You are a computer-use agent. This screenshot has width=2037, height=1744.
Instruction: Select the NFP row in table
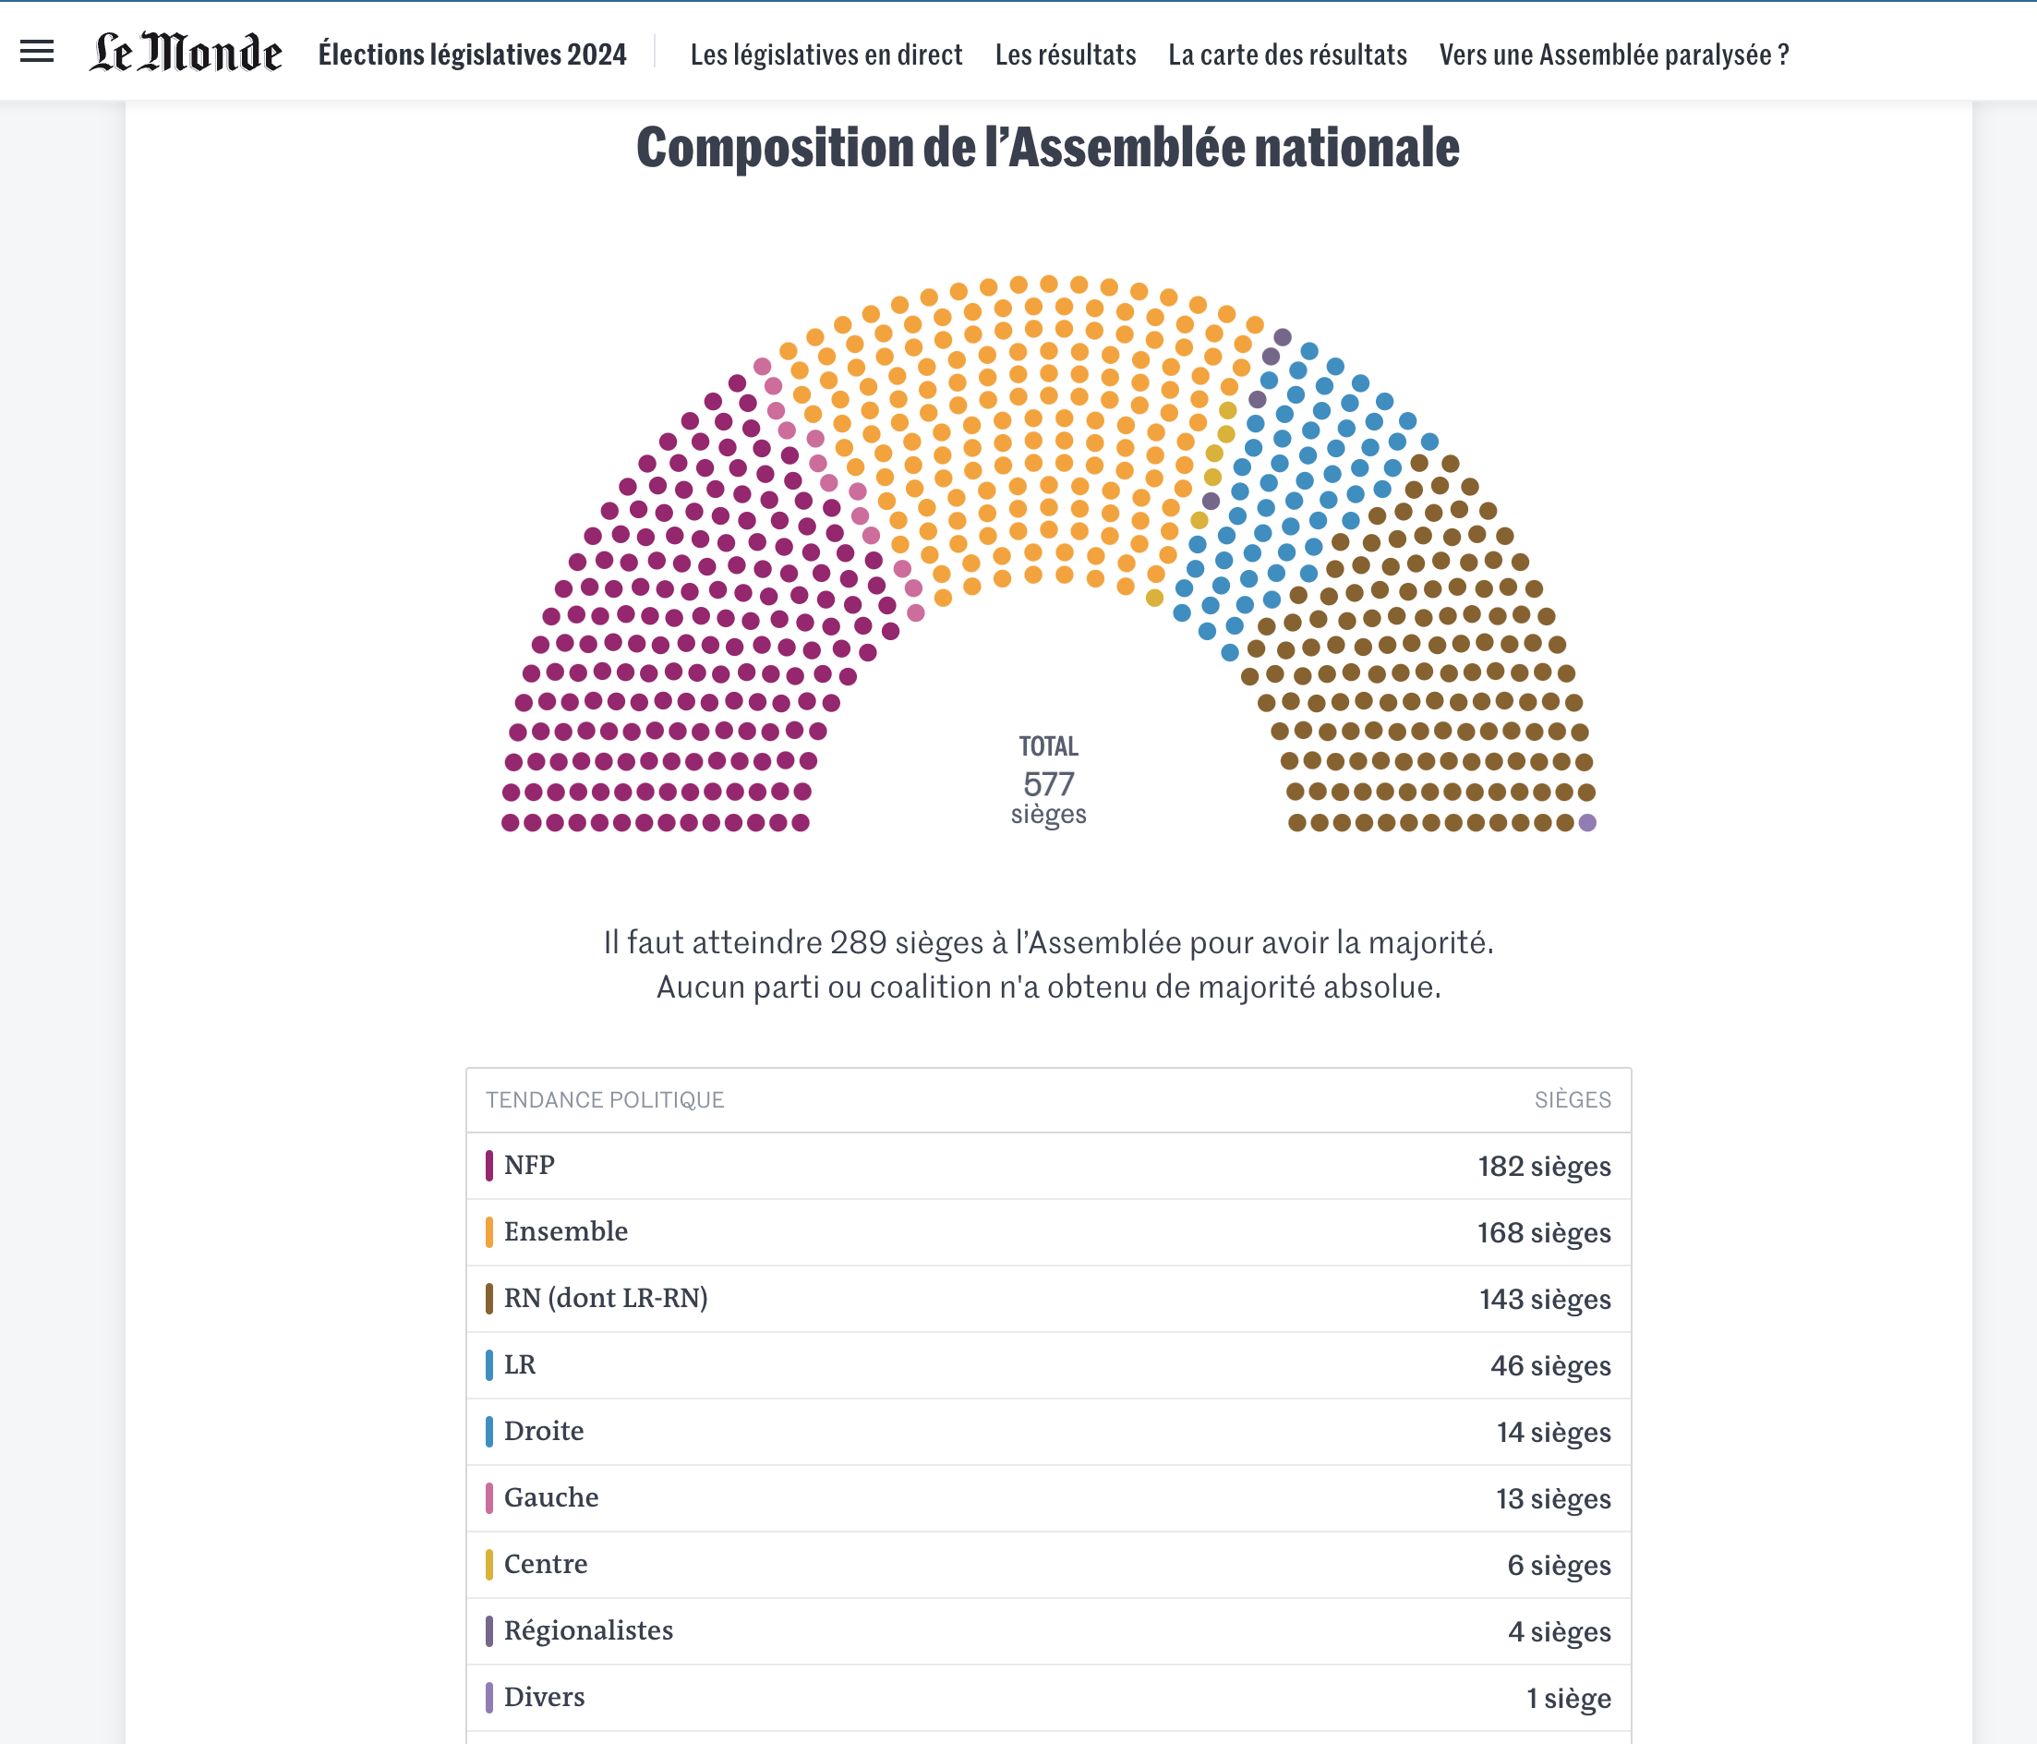(1048, 1166)
